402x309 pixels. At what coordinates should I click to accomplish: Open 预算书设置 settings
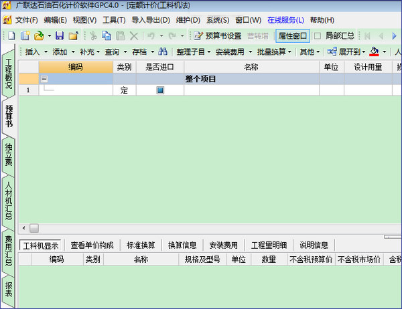tap(217, 36)
